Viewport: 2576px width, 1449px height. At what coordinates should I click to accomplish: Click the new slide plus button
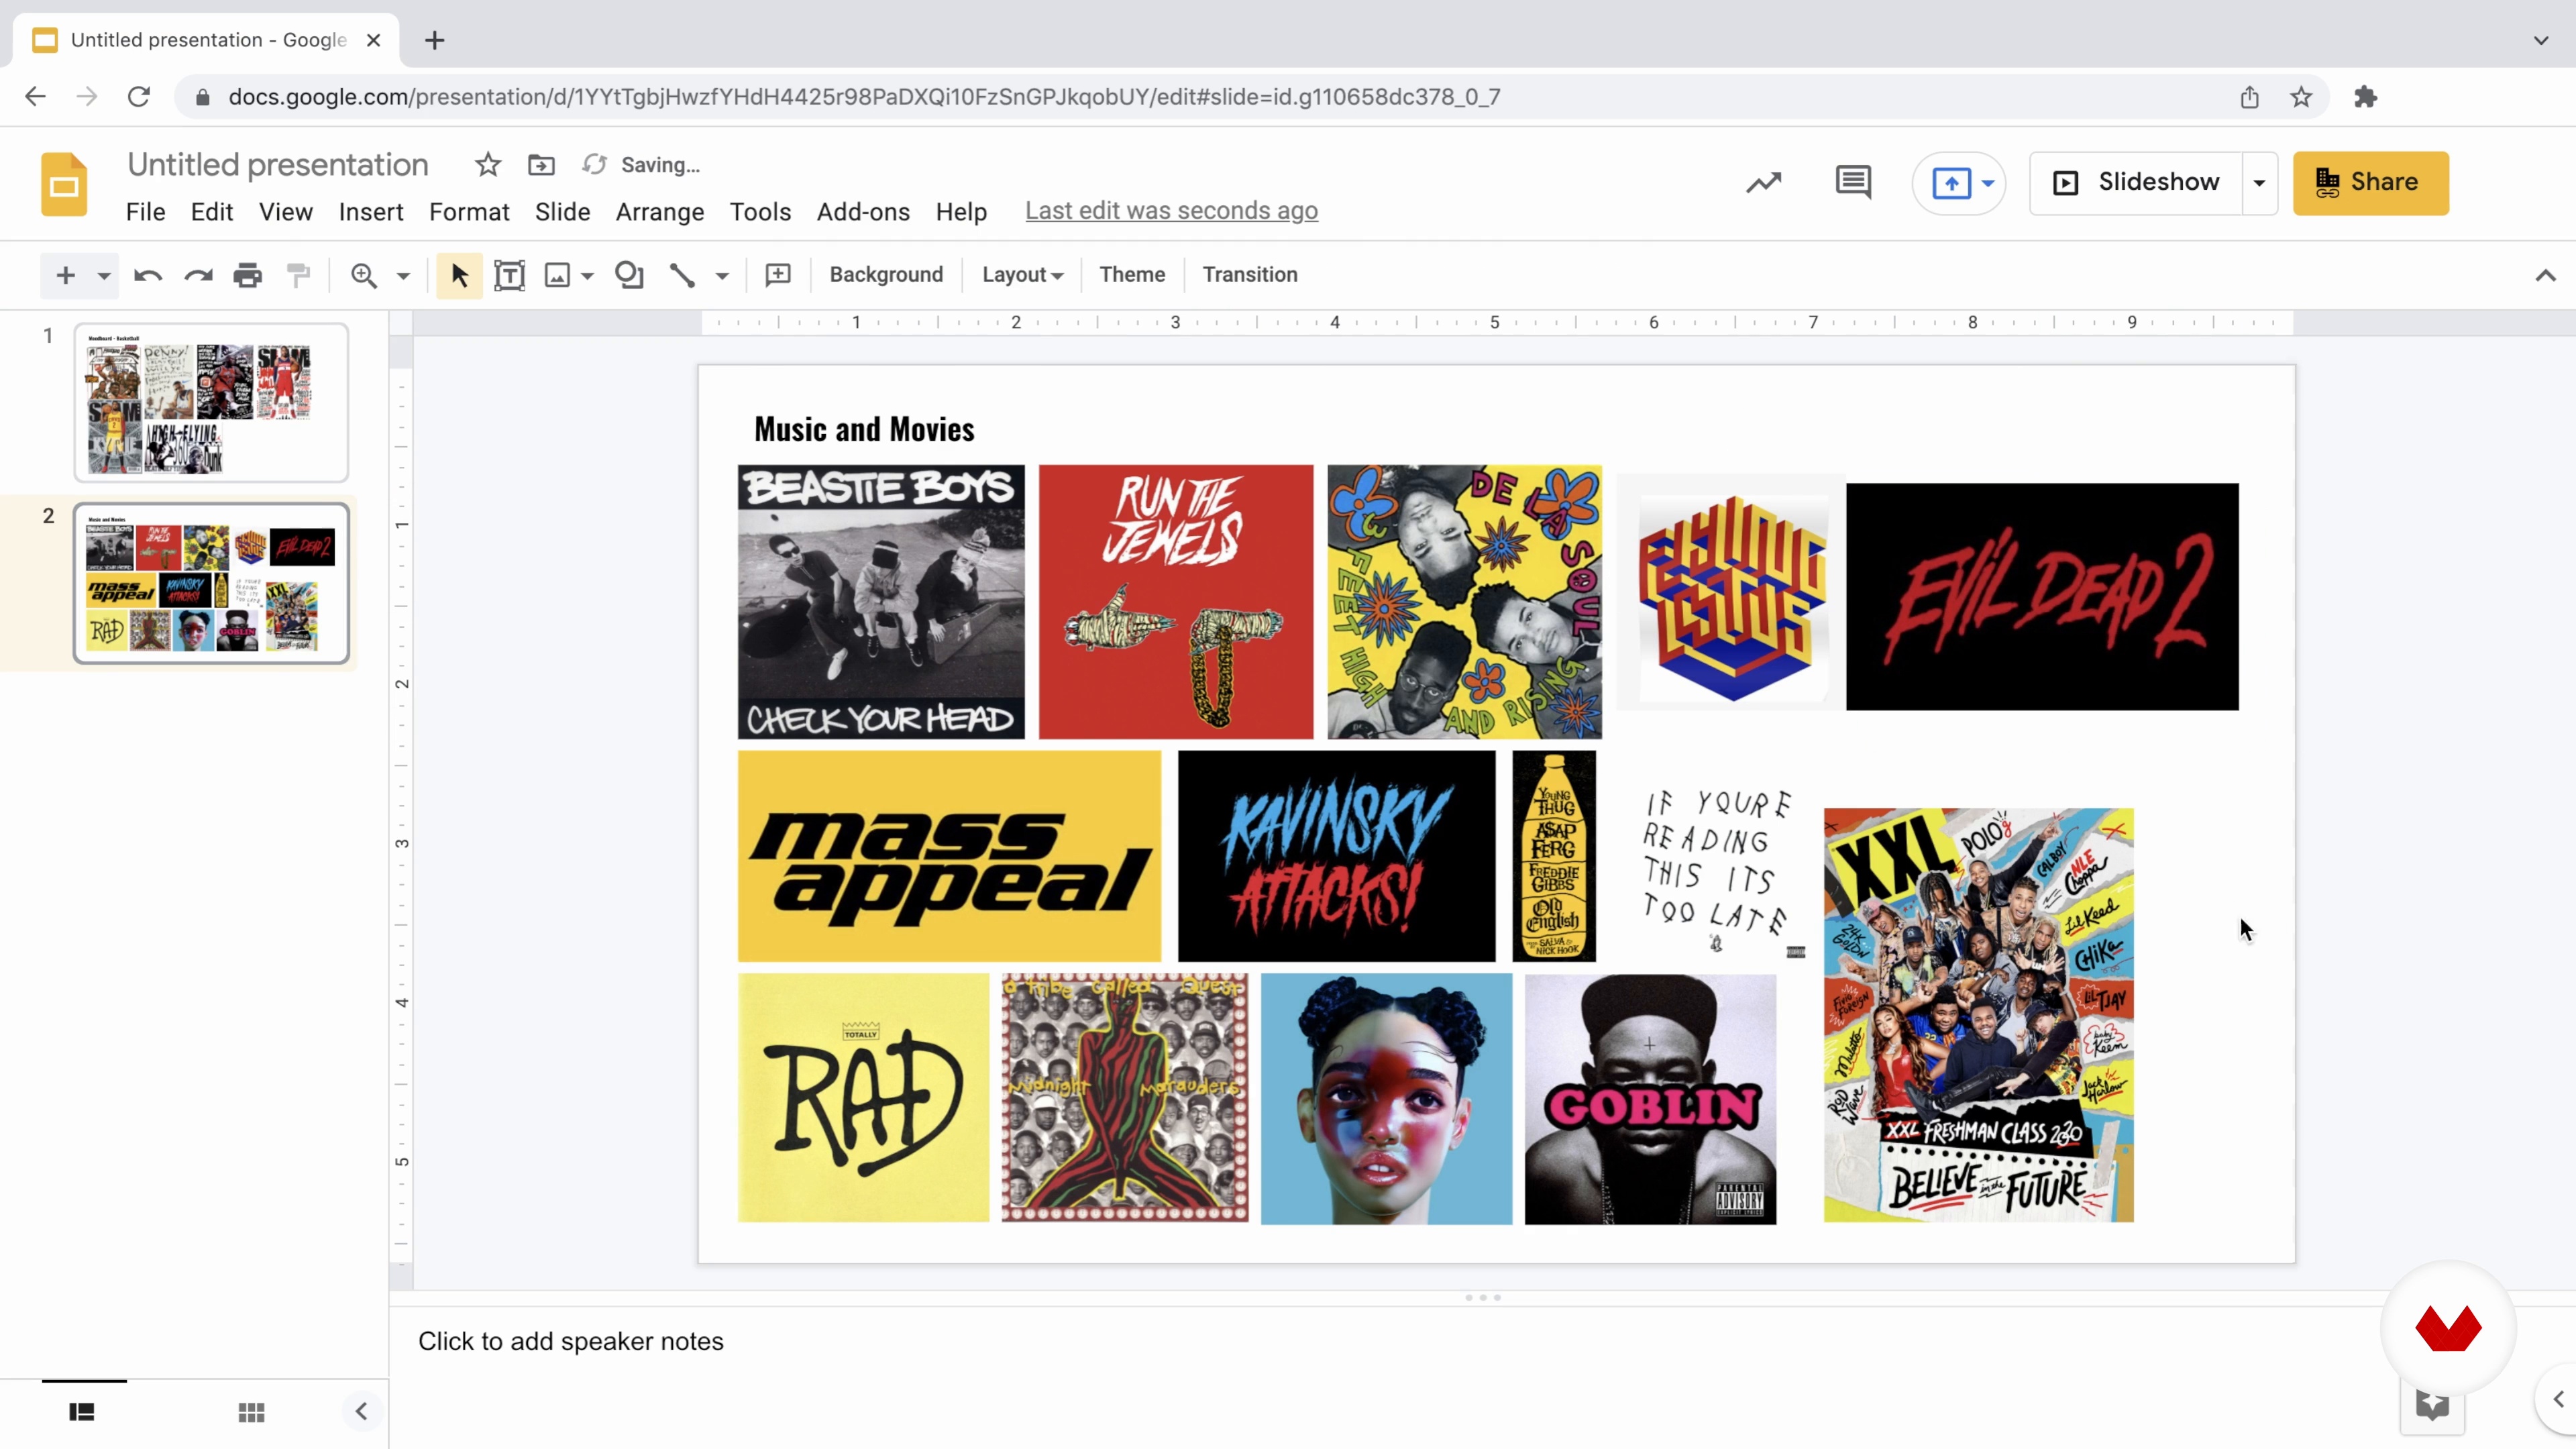tap(65, 275)
